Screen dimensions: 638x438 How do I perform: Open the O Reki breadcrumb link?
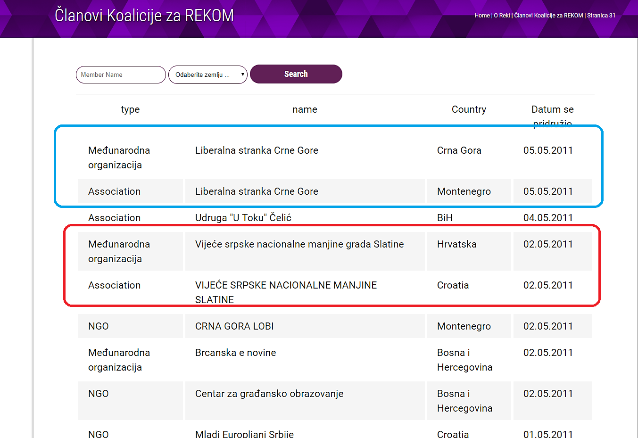pos(502,16)
